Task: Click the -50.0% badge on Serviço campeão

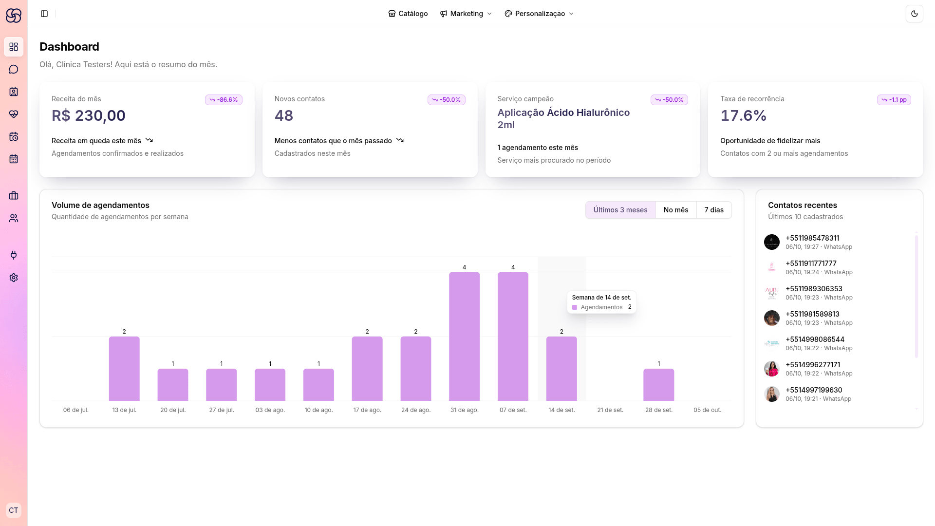Action: 669,100
